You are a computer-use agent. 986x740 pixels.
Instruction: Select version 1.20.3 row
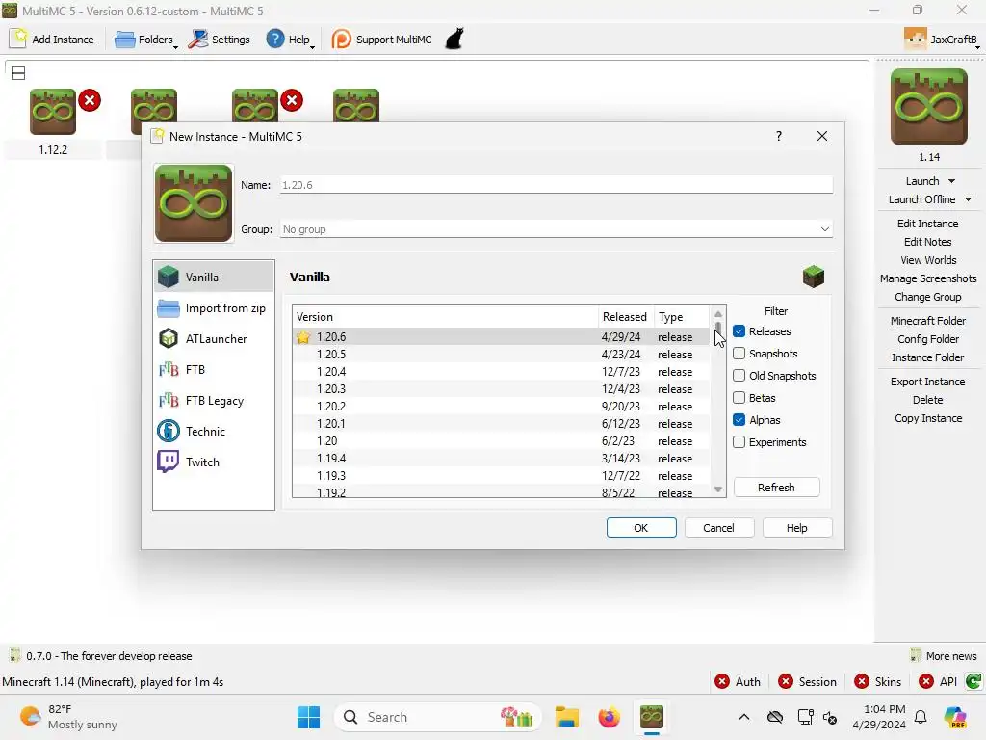coord(502,389)
